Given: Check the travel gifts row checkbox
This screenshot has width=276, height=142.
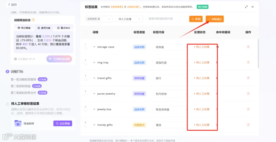Looking at the screenshot, I should [85, 79].
